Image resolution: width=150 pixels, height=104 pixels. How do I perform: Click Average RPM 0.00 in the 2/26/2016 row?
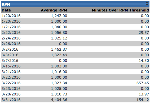63,44
